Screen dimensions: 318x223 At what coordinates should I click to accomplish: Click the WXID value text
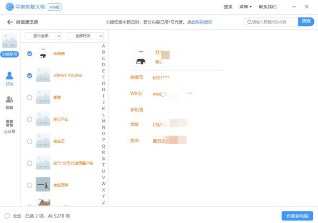[x=172, y=94]
